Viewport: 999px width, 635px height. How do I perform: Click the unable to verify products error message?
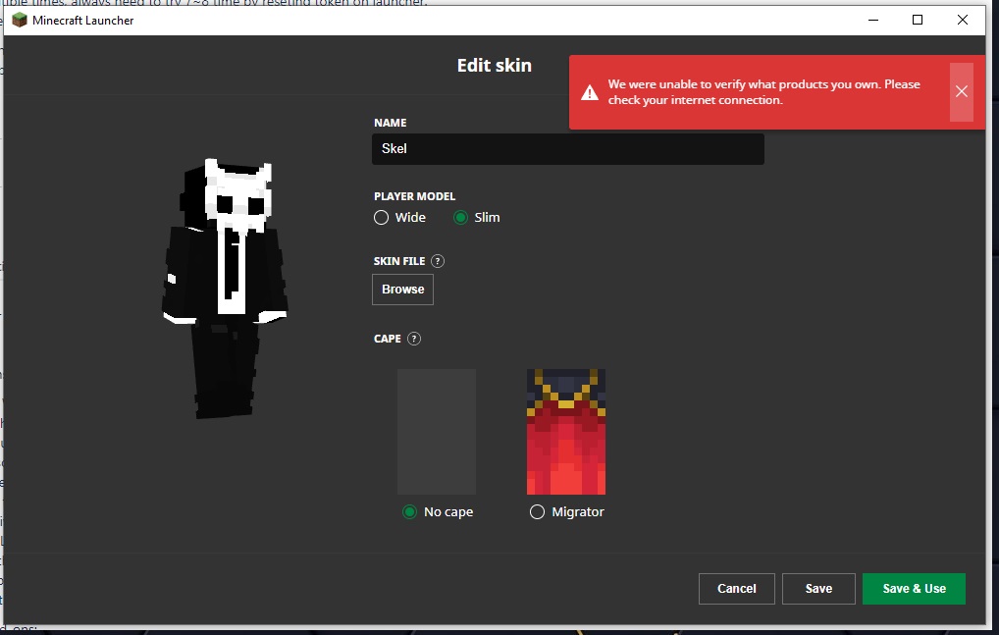(x=763, y=92)
